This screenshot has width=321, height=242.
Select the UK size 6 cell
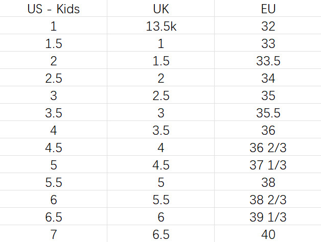(161, 217)
